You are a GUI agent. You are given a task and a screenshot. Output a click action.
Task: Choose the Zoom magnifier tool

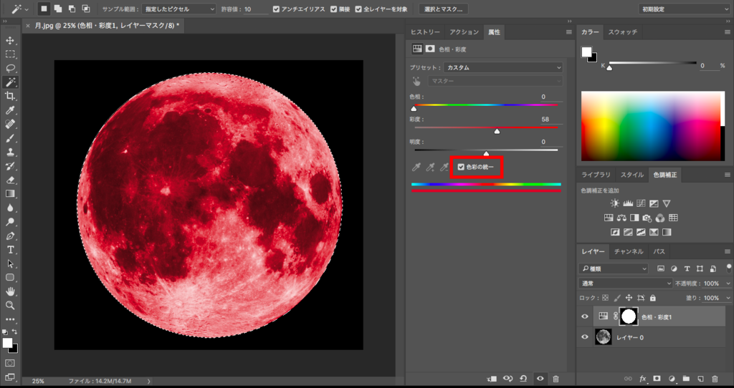click(x=11, y=305)
